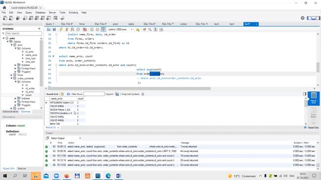Switch to the Administration tab
Image resolution: width=321 pixels, height=180 pixels.
tap(10, 111)
